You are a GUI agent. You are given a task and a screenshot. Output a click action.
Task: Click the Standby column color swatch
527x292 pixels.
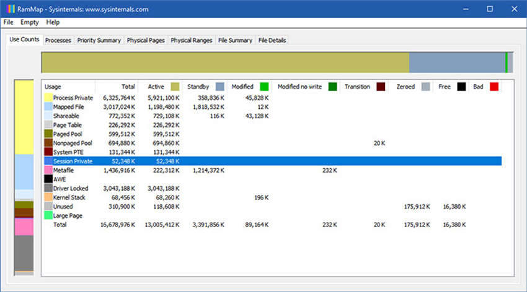click(220, 87)
